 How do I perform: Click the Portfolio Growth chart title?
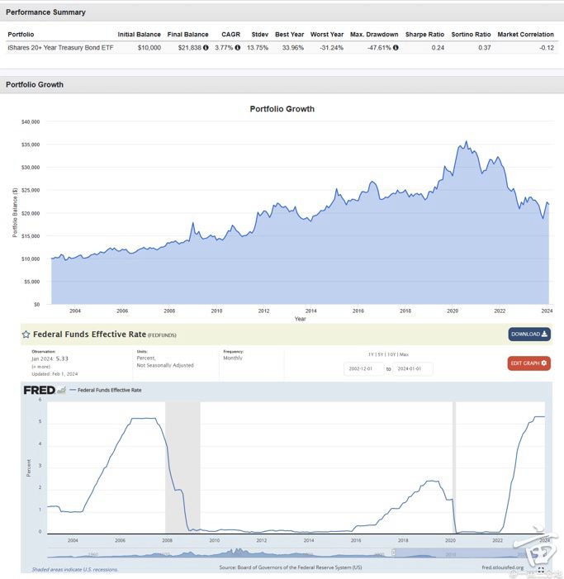click(282, 109)
